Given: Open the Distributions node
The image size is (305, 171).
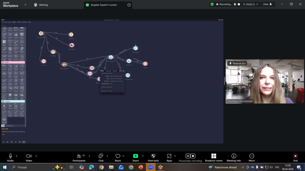Looking at the screenshot, I should click(71, 45).
